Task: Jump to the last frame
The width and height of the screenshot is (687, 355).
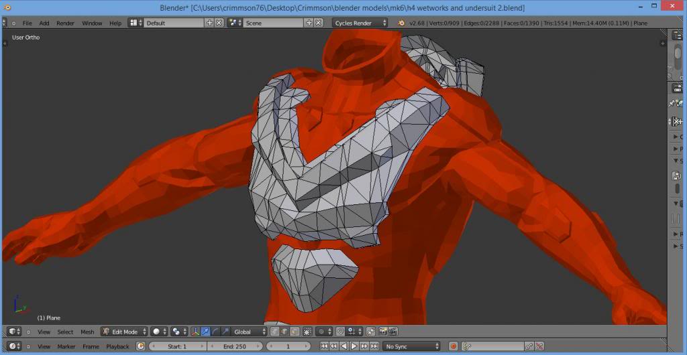Action: coord(374,346)
